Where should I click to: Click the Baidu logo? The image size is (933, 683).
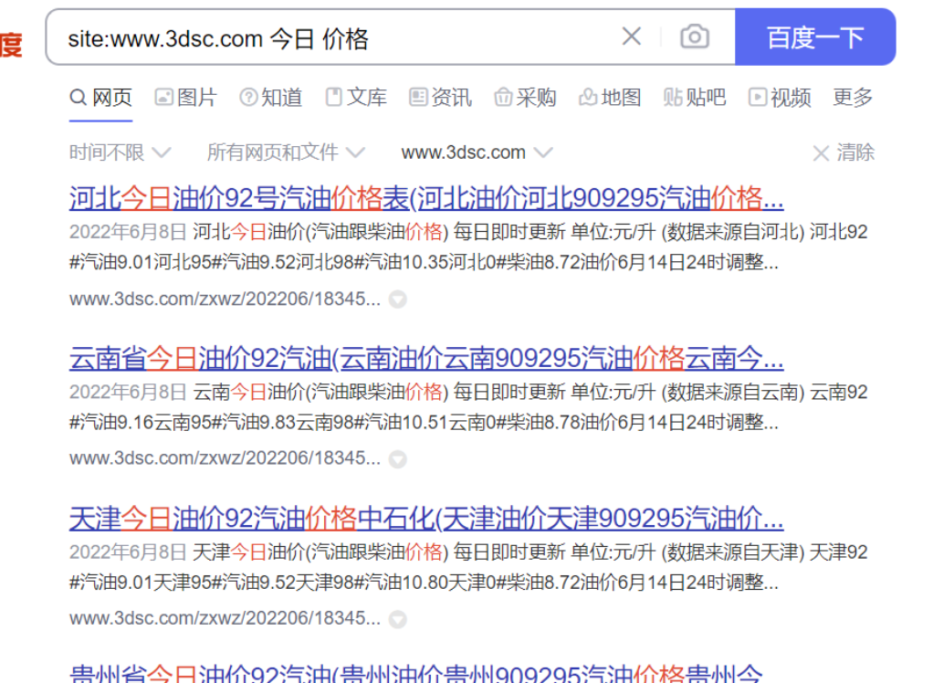click(11, 45)
